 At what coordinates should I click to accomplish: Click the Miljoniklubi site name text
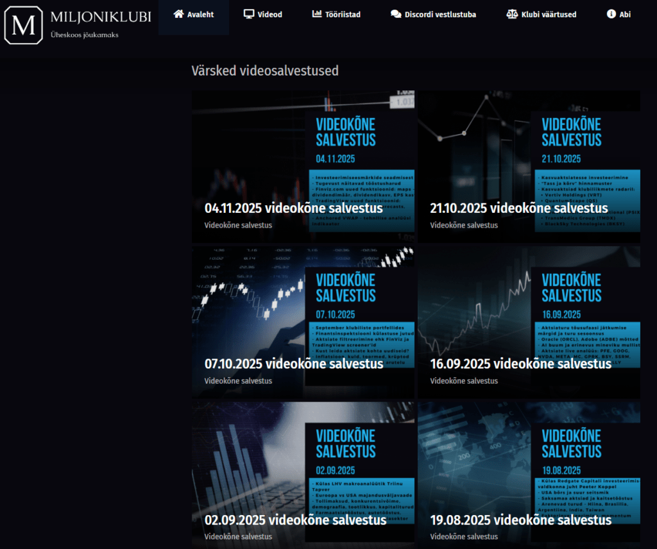point(101,17)
